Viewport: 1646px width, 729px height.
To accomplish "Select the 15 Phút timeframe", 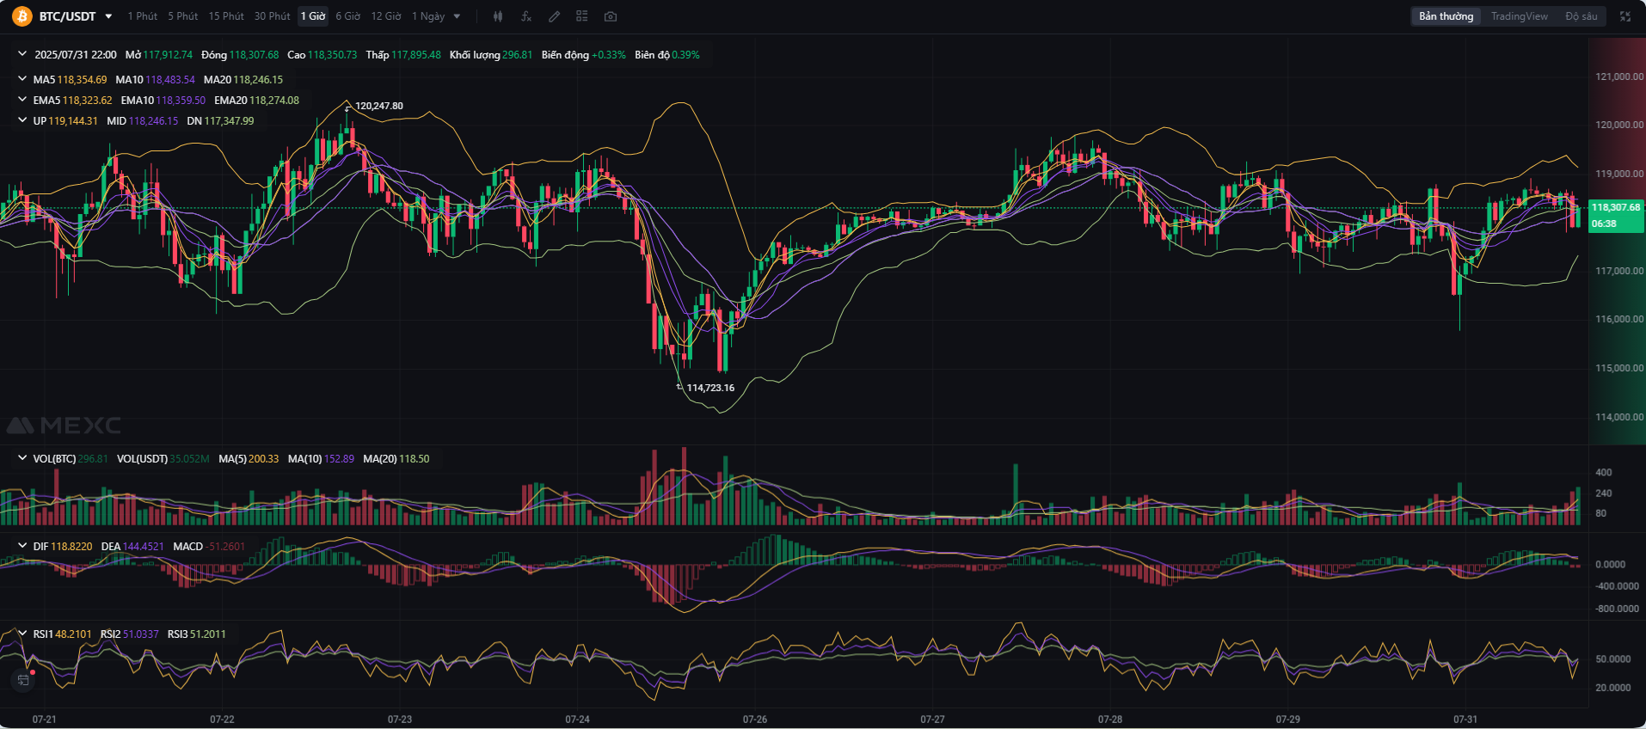I will 226,16.
